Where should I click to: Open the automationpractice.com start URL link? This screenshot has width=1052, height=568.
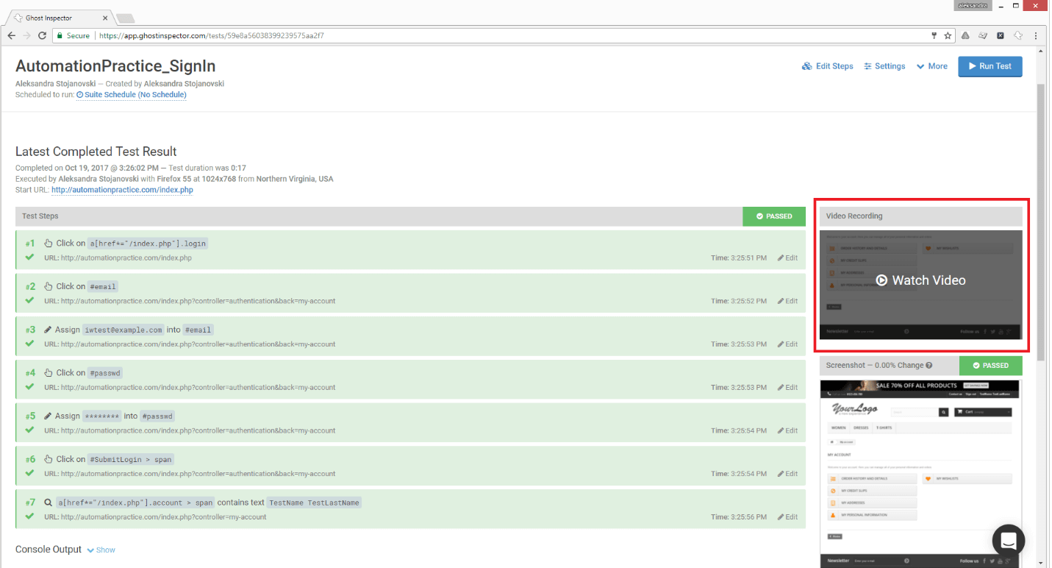[122, 190]
